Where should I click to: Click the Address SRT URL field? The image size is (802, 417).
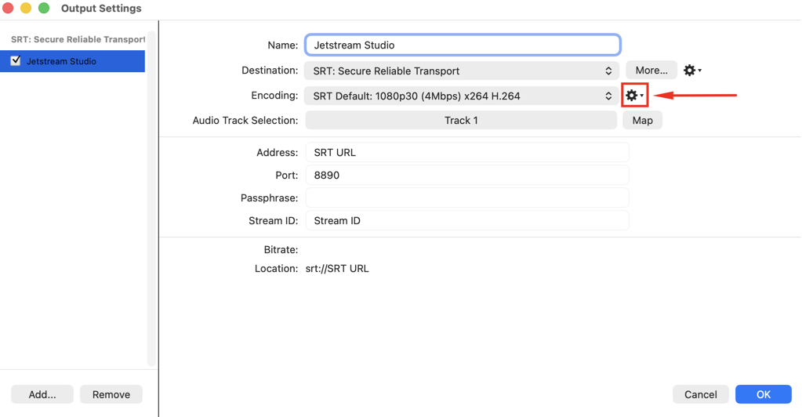[x=467, y=153]
